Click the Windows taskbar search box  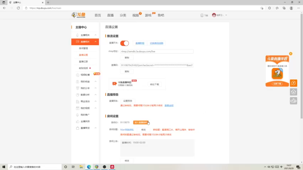tap(35, 167)
